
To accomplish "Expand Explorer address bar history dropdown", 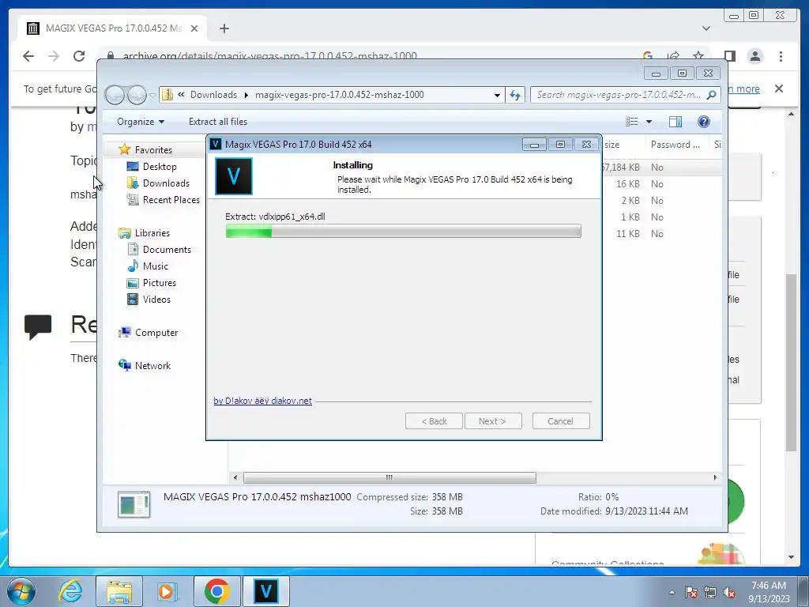I will pyautogui.click(x=497, y=95).
